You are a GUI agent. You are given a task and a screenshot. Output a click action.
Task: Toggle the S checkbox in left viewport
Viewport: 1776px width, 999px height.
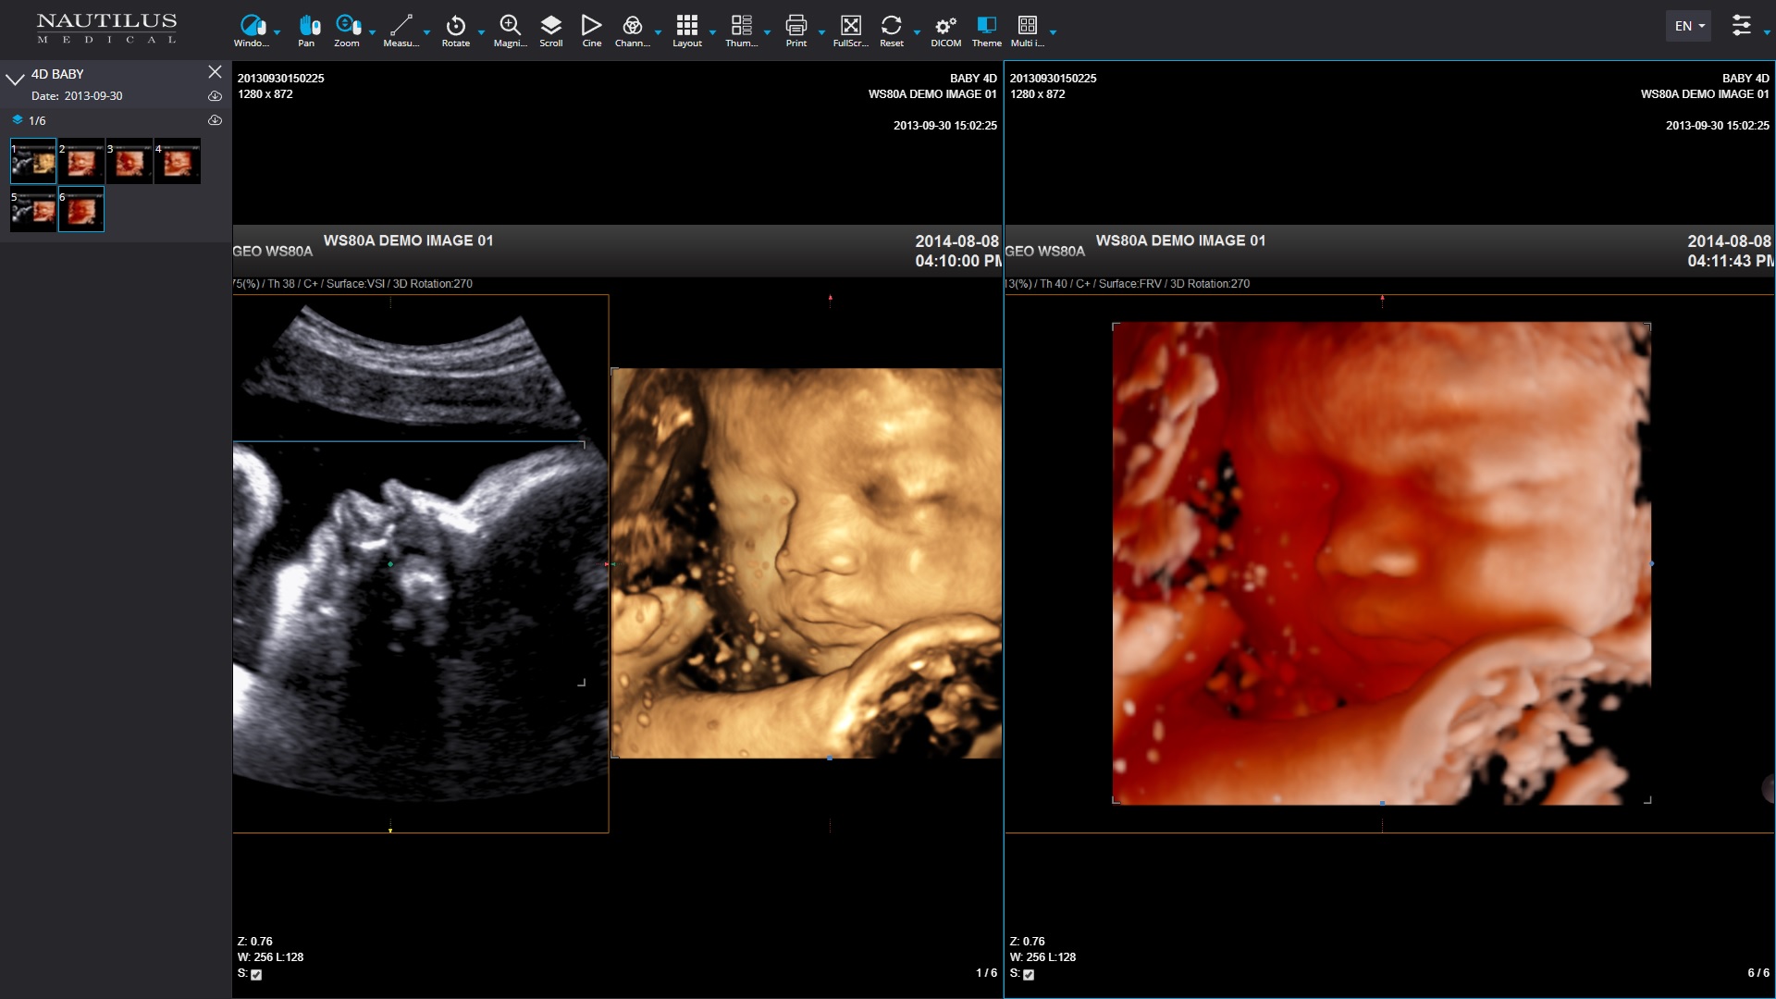pos(256,974)
